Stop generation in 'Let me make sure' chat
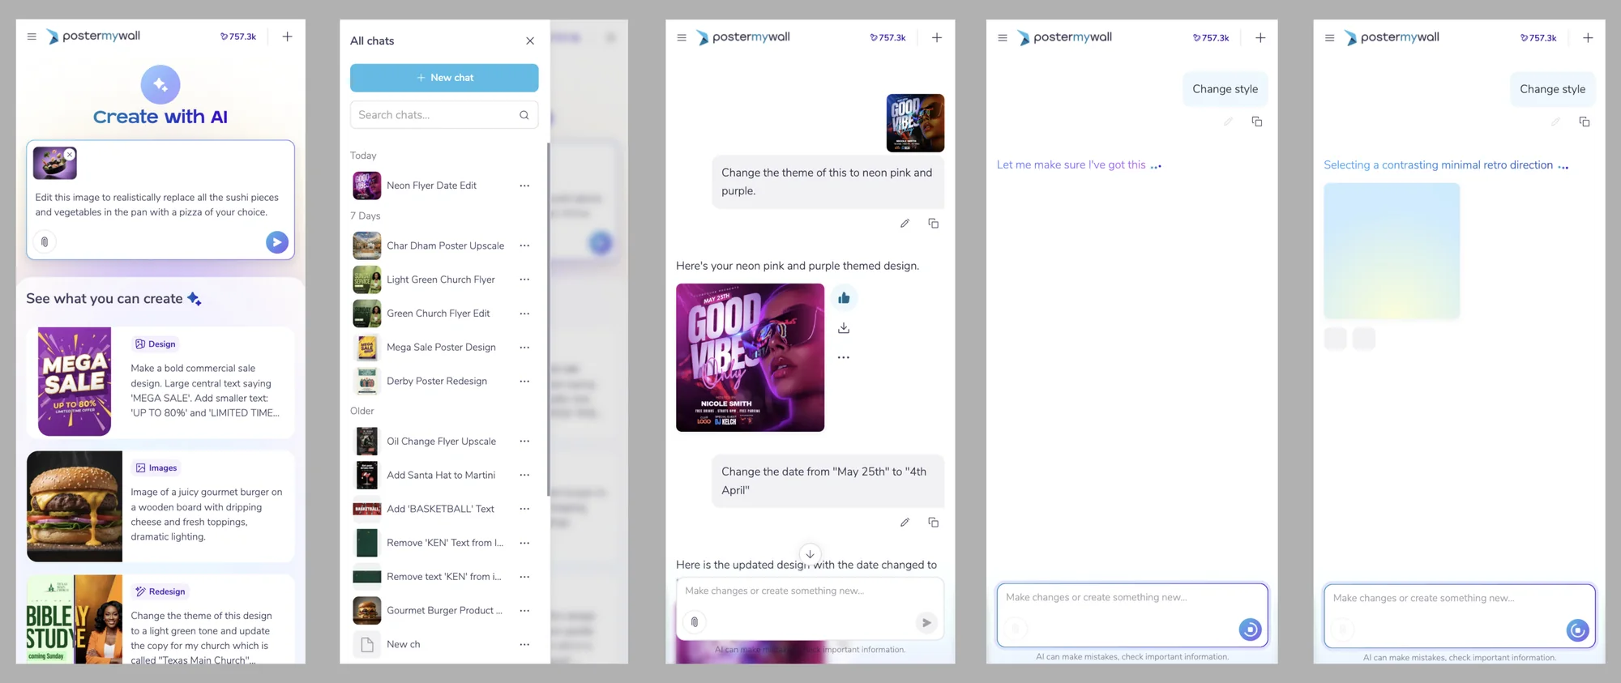This screenshot has height=683, width=1621. 1250,630
